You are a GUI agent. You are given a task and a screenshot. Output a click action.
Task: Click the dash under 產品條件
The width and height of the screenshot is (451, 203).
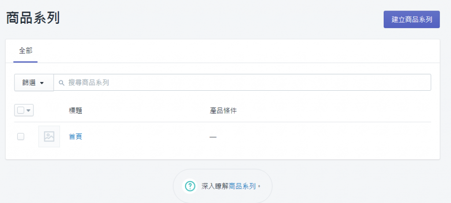click(213, 137)
